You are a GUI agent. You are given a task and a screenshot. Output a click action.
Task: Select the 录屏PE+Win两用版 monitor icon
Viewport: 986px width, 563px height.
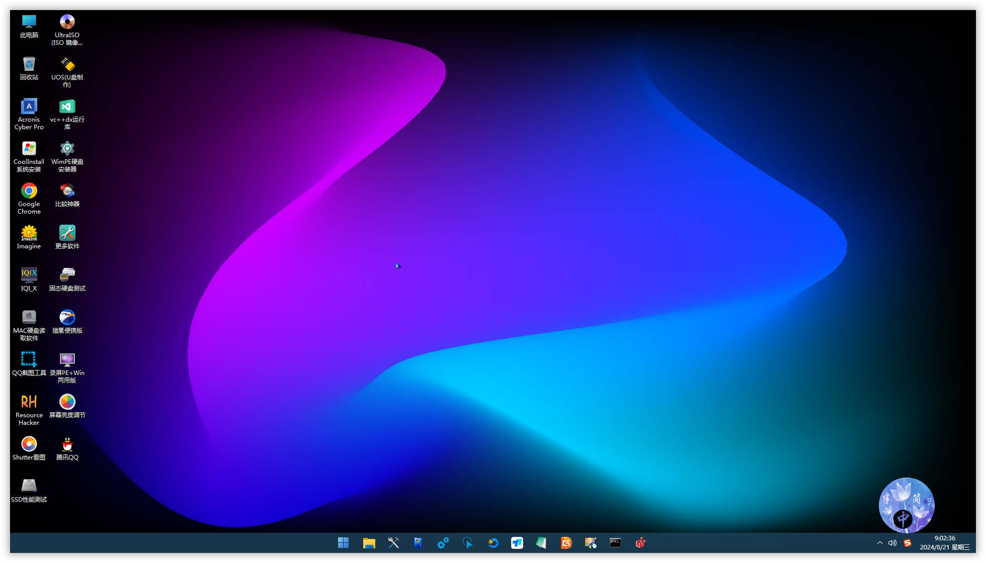(67, 367)
